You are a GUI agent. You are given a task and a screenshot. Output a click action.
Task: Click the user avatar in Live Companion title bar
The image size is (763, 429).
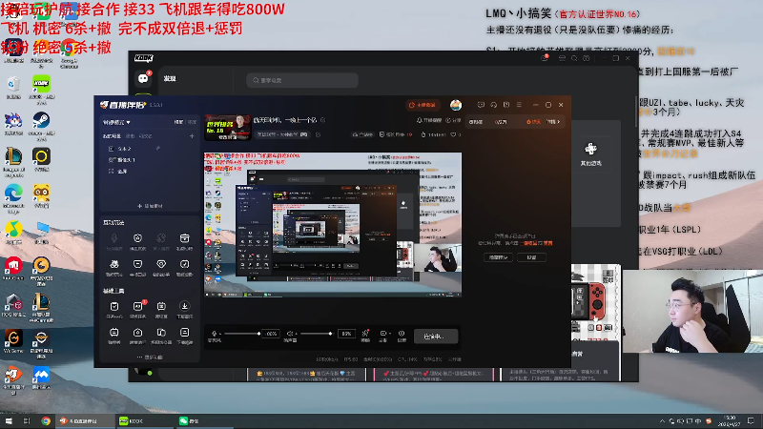tap(456, 105)
